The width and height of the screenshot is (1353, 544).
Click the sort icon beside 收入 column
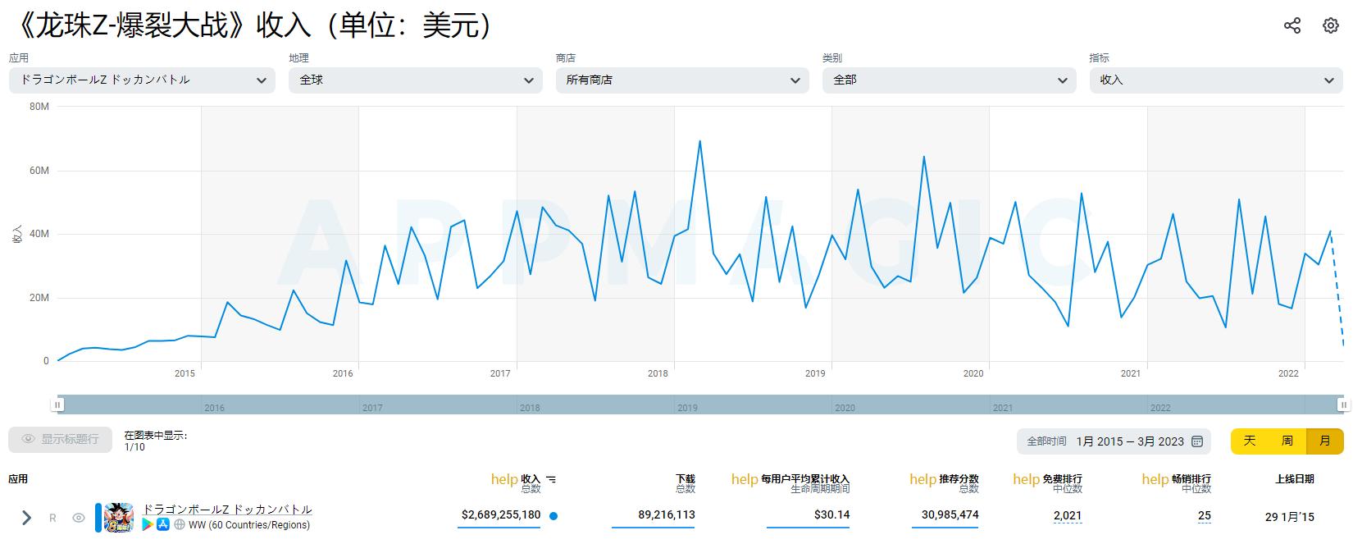[x=551, y=479]
